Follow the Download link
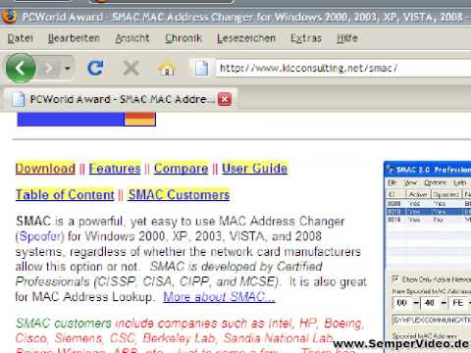This screenshot has height=353, width=471. coord(45,169)
